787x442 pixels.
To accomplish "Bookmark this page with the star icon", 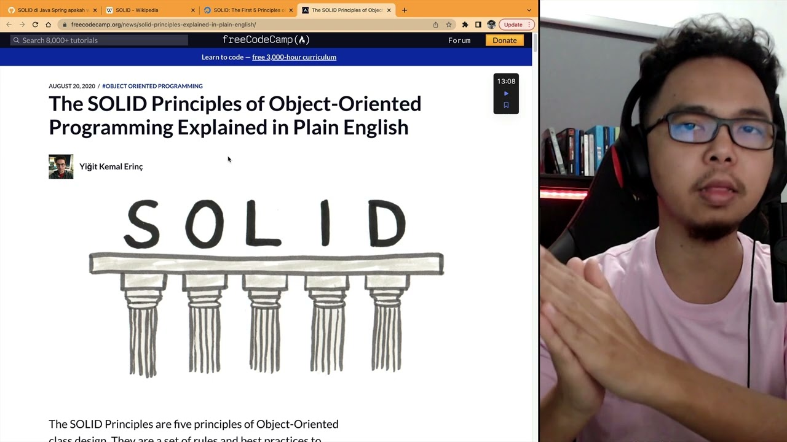I will click(x=449, y=25).
